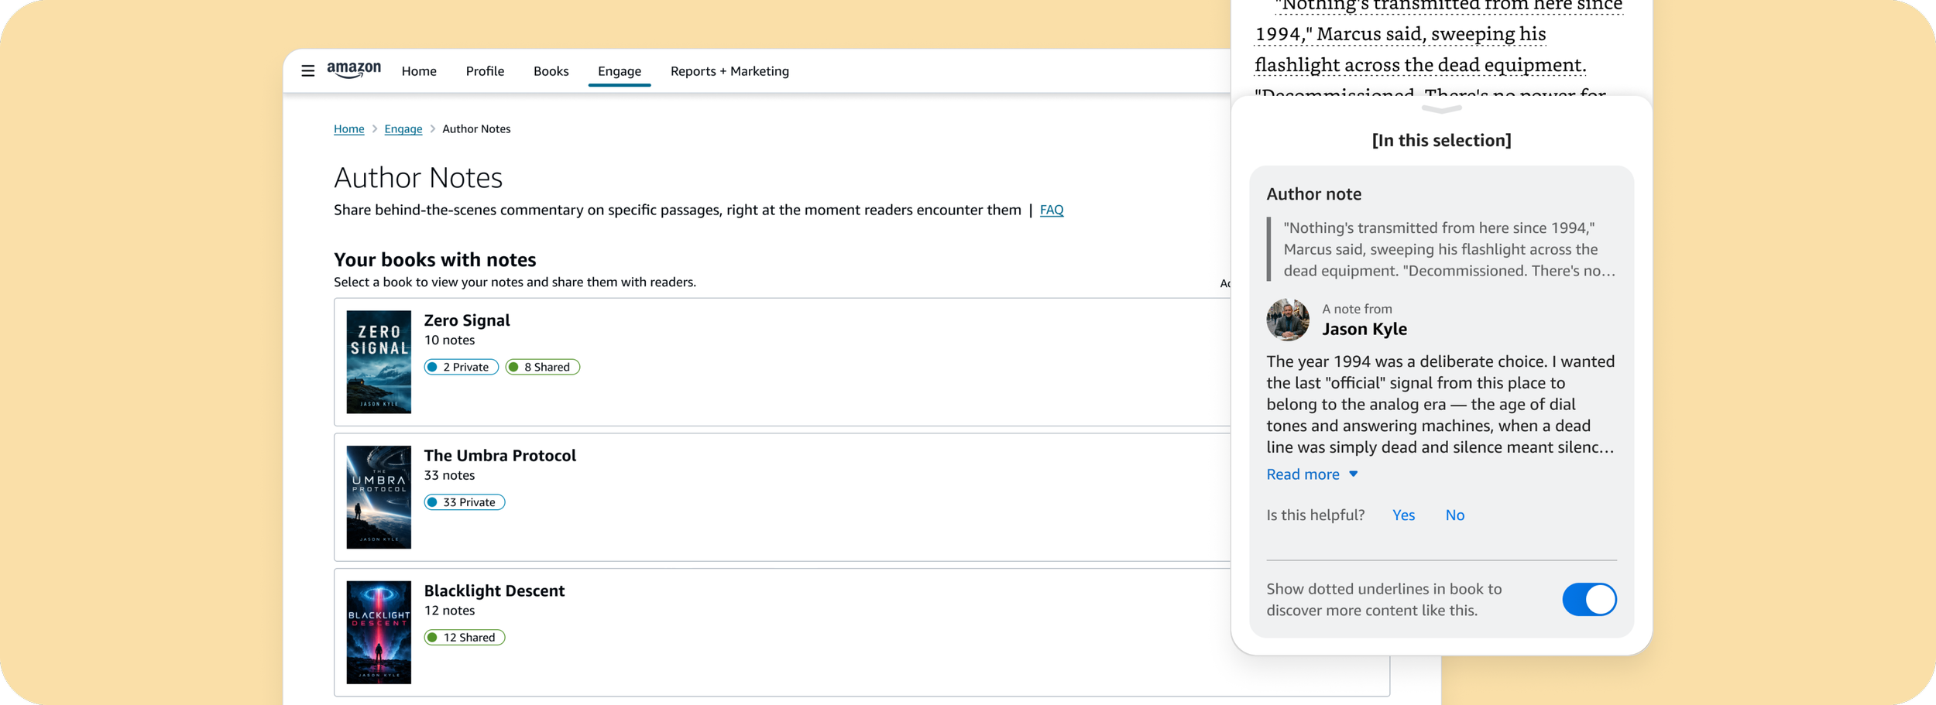This screenshot has height=705, width=1936.
Task: Switch to the Profile tab
Action: pyautogui.click(x=485, y=71)
